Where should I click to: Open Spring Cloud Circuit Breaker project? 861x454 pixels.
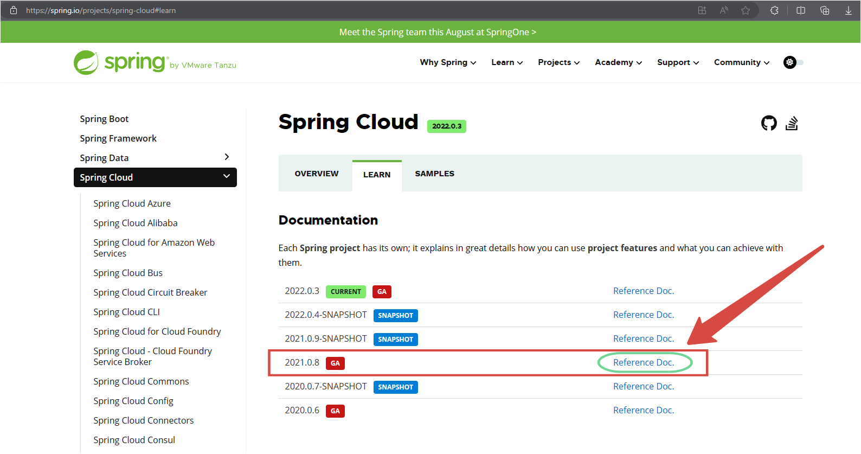coord(150,292)
